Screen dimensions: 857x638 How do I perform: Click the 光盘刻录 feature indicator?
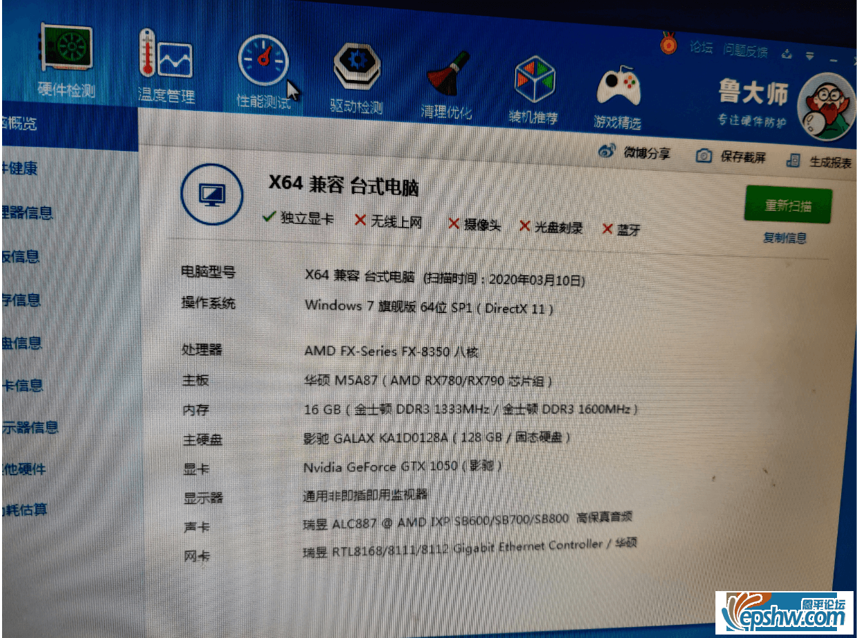pyautogui.click(x=551, y=226)
